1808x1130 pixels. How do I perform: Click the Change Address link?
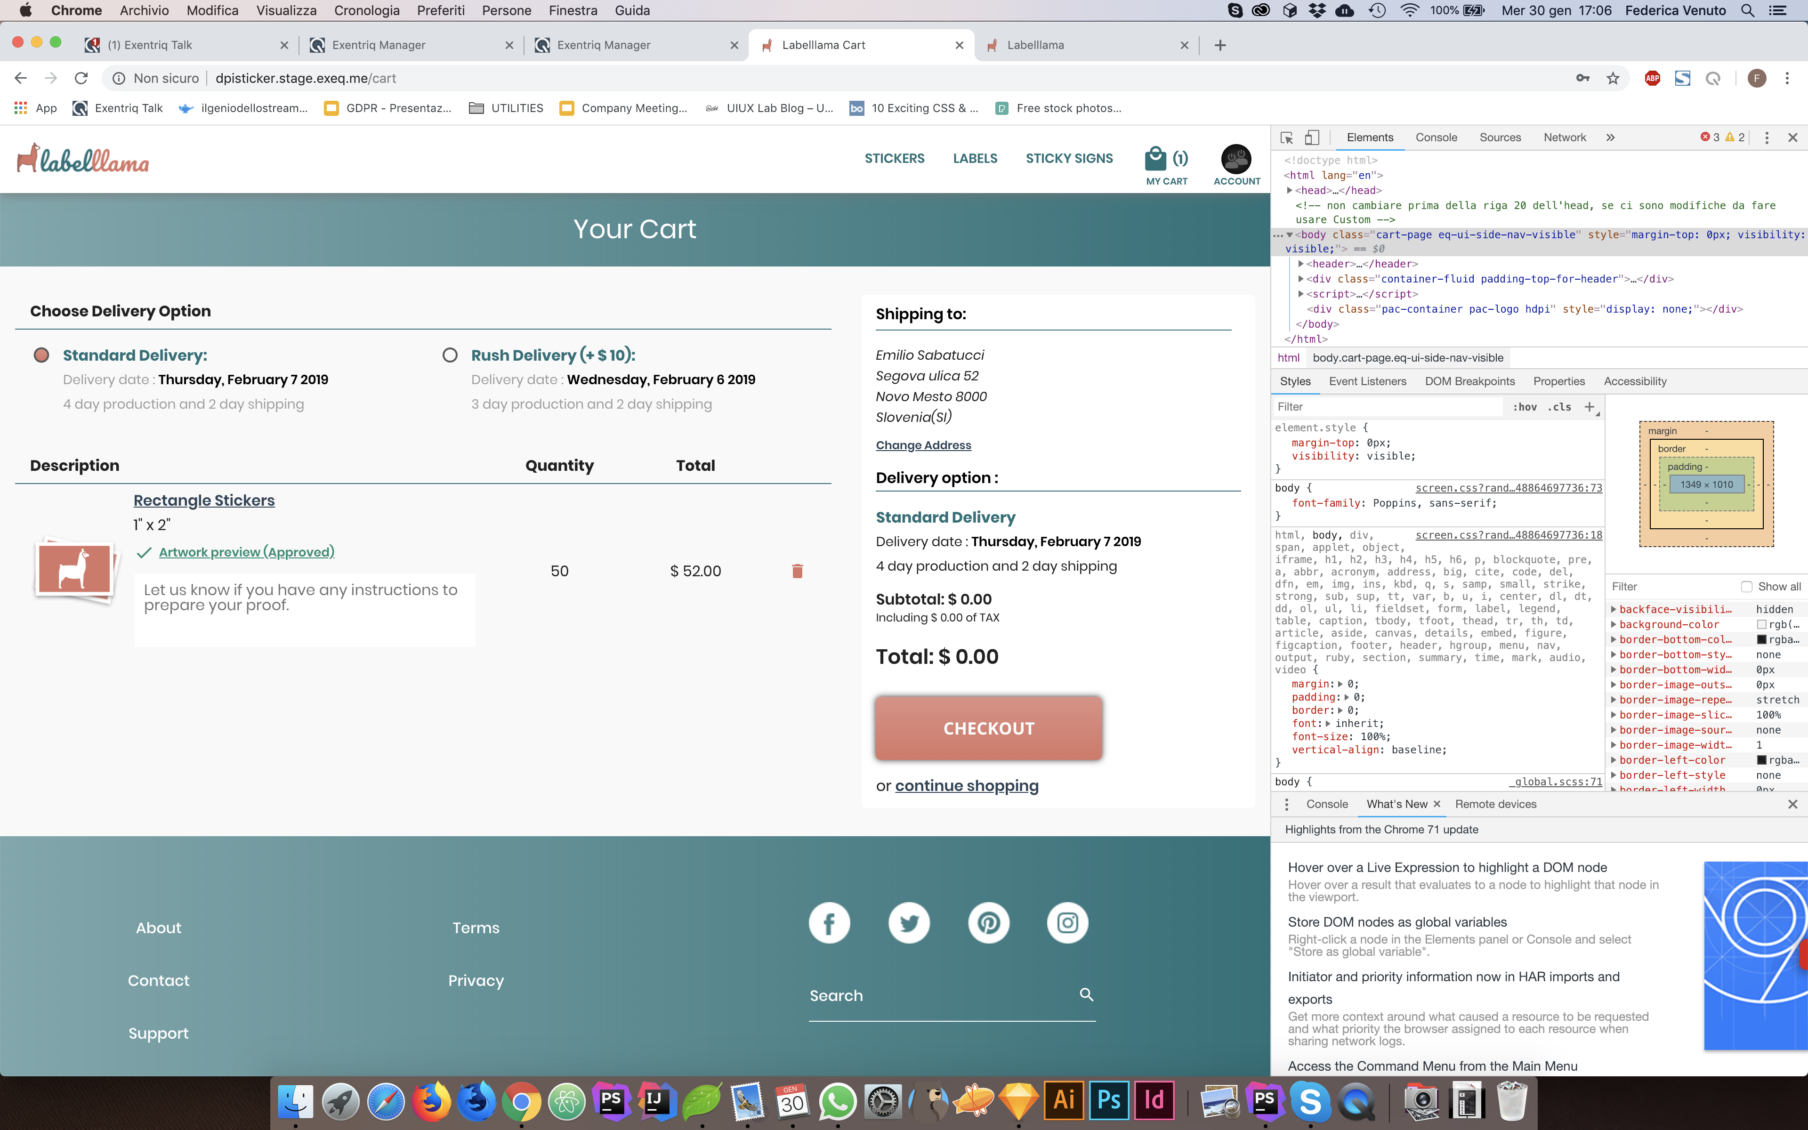point(923,445)
